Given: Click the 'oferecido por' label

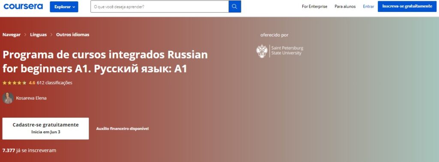Looking at the screenshot, I should (274, 35).
